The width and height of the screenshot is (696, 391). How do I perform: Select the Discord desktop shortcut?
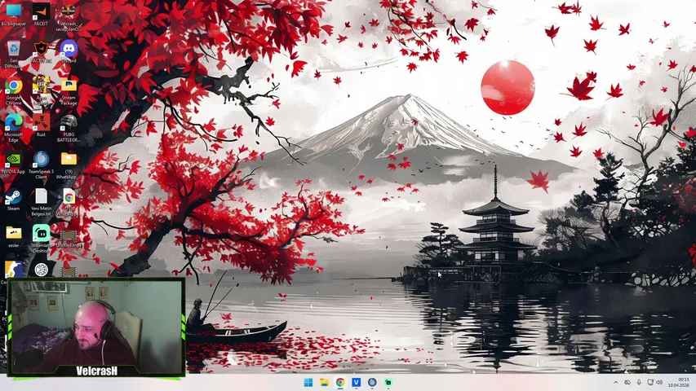click(x=69, y=51)
